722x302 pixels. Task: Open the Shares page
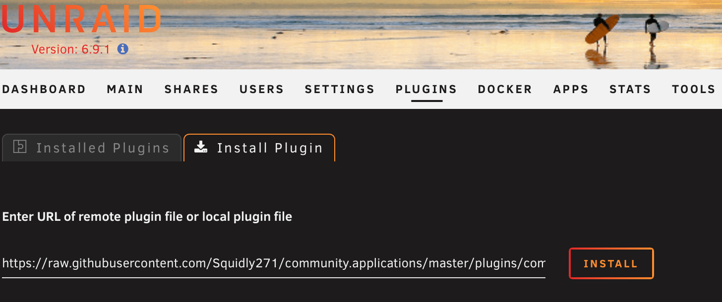tap(191, 89)
